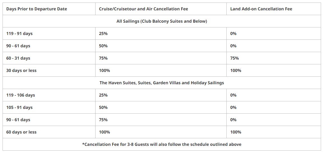Image resolution: width=323 pixels, height=152 pixels.
Task: Select 50% cruise fee in All Sailings 90 - 61 days
Action: coord(103,46)
